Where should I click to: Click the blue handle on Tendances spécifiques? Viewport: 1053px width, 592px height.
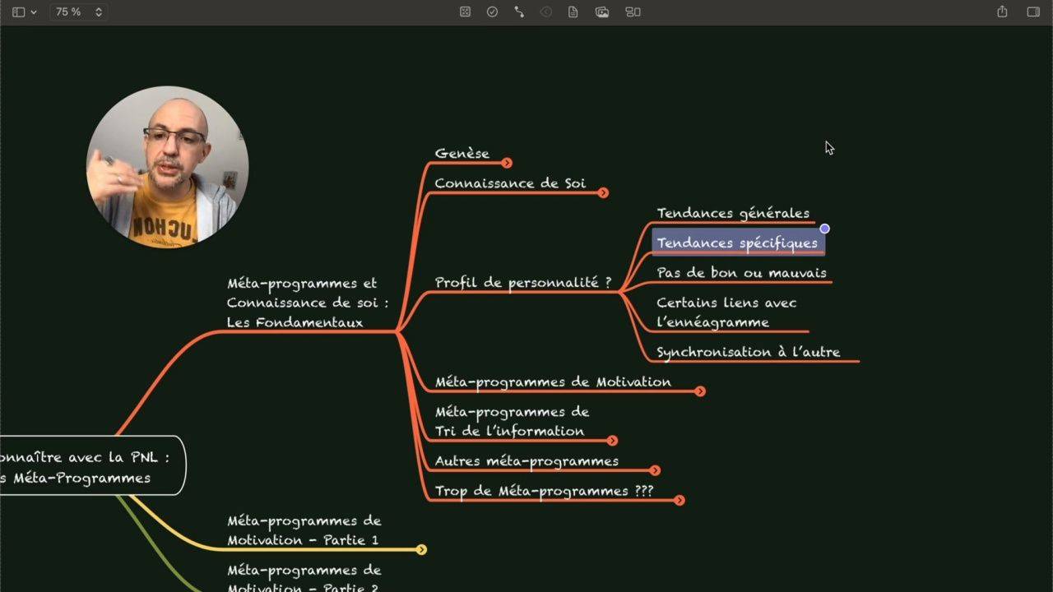[x=824, y=229]
